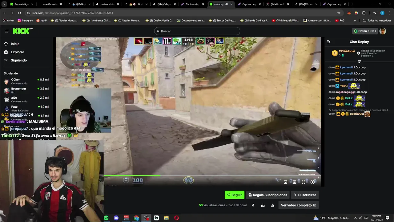394x222 pixels.
Task: Open the video player playback settings icon
Action: 312,182
